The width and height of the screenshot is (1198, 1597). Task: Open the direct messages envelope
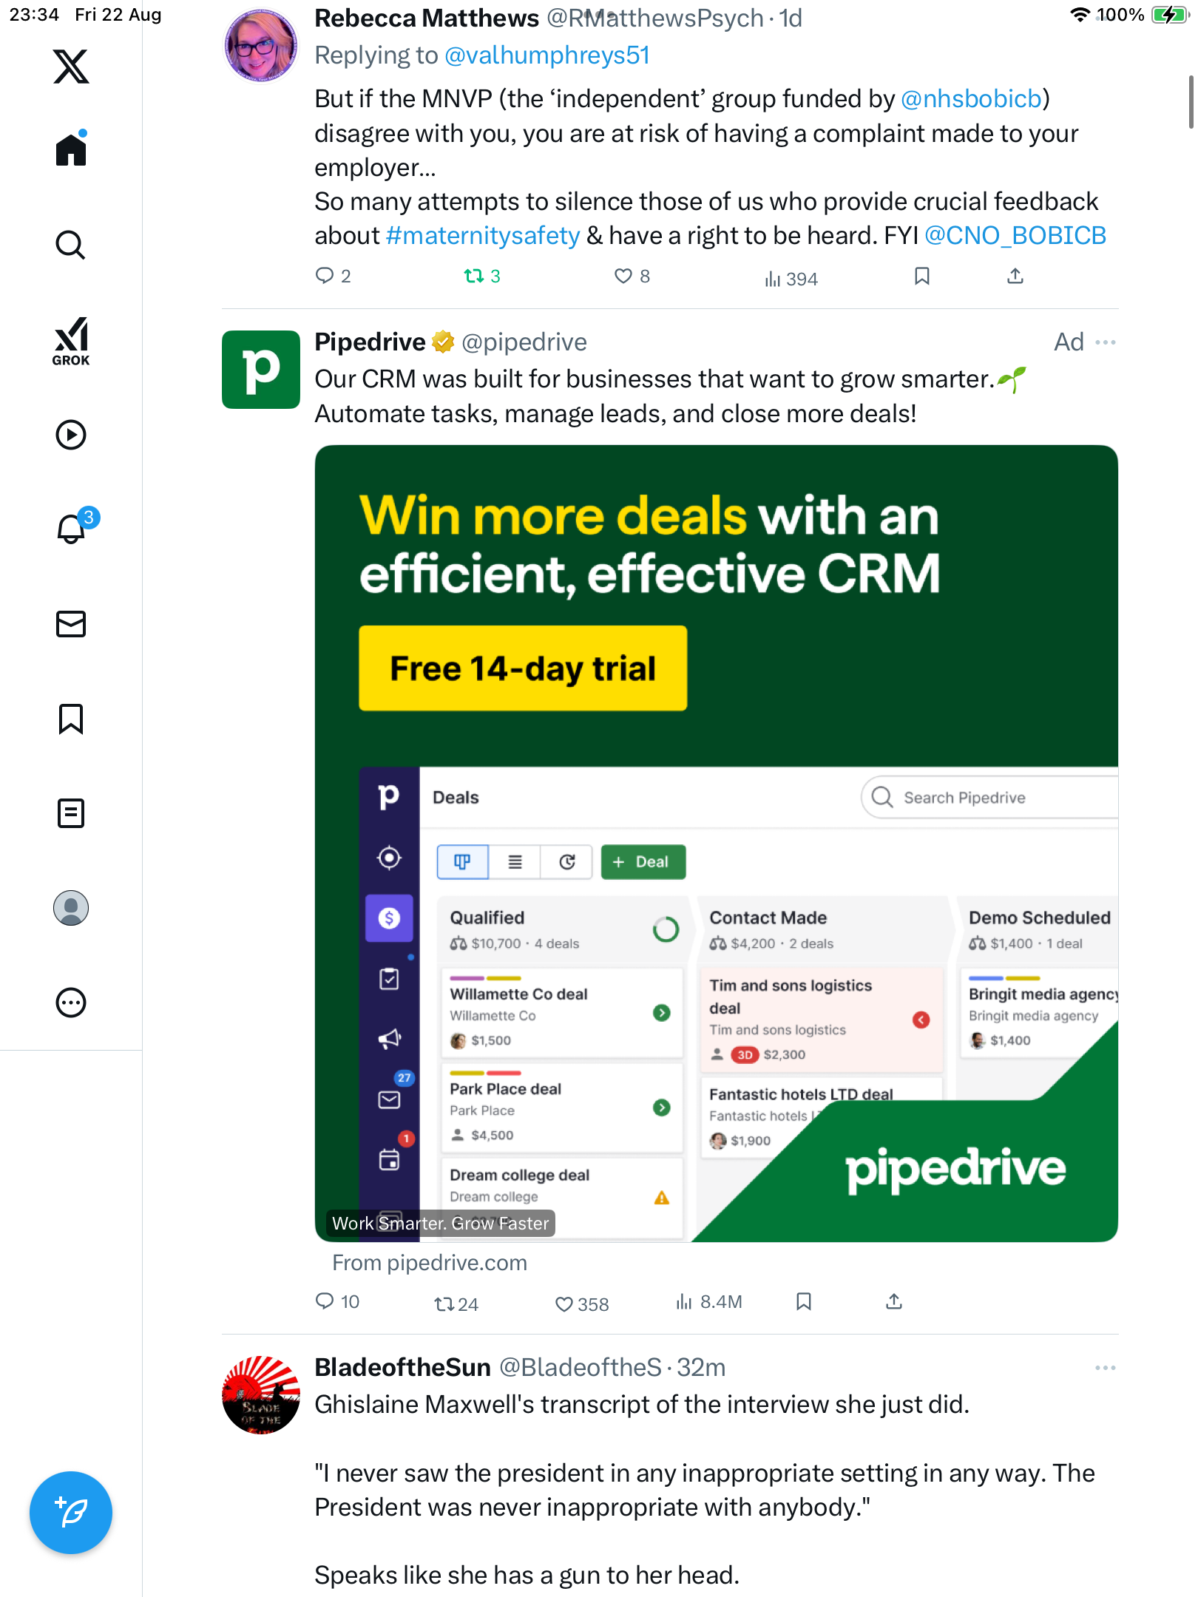coord(71,624)
